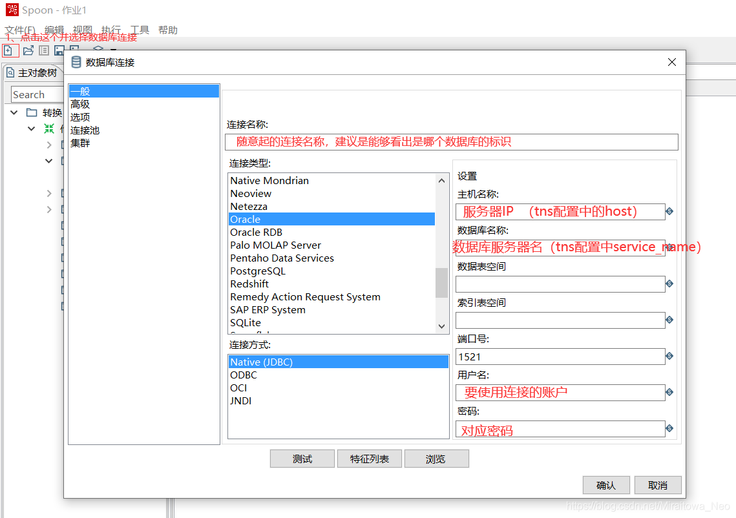Click variable icon beside 索引表空间 field
736x518 pixels.
coord(670,320)
